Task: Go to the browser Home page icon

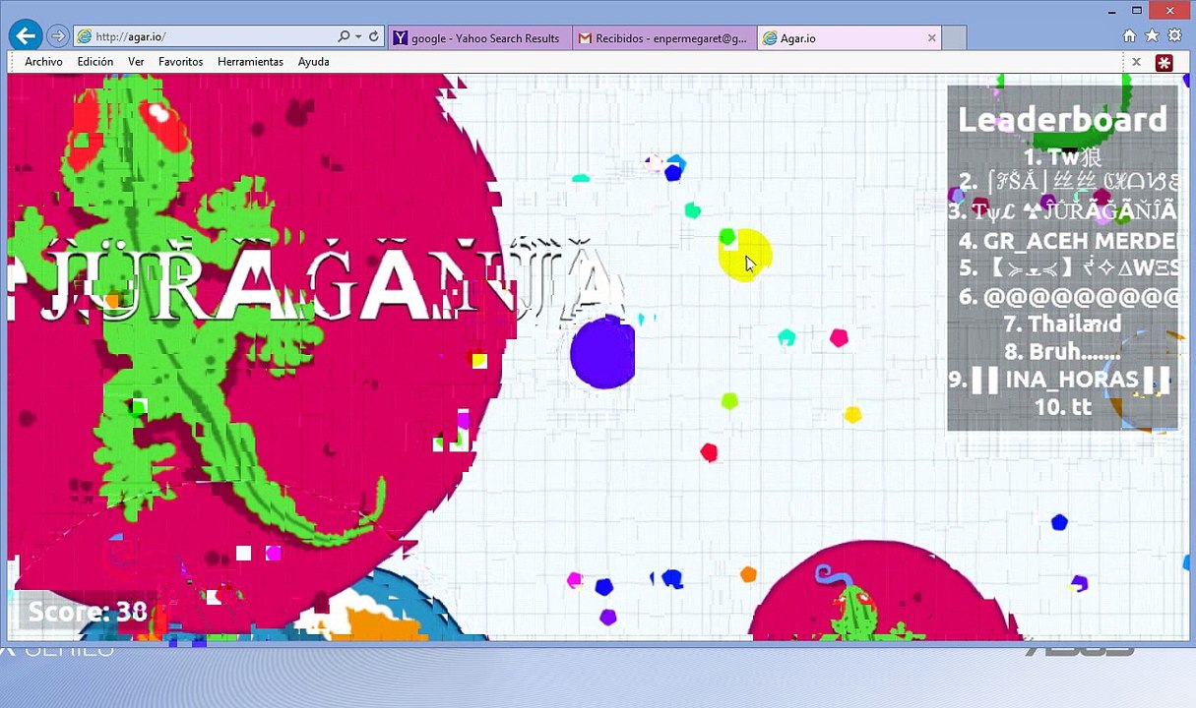Action: point(1130,35)
